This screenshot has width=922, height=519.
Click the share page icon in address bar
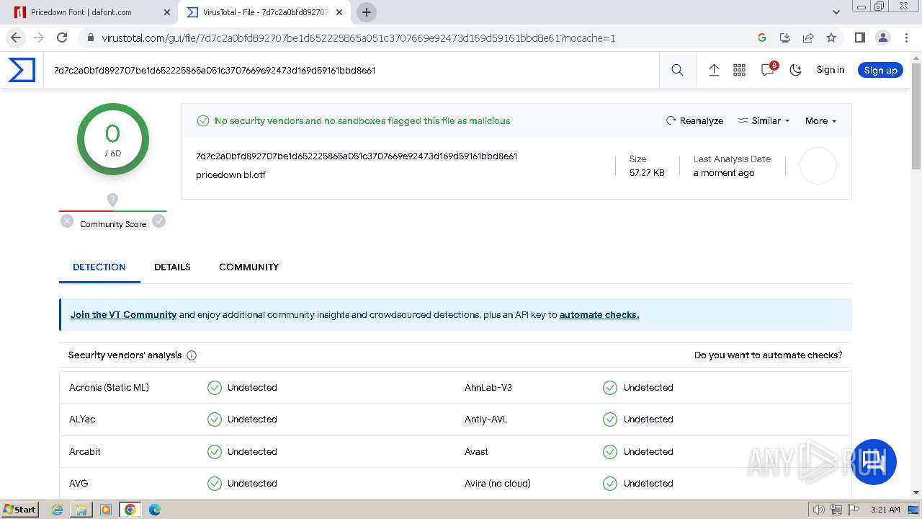(x=808, y=37)
